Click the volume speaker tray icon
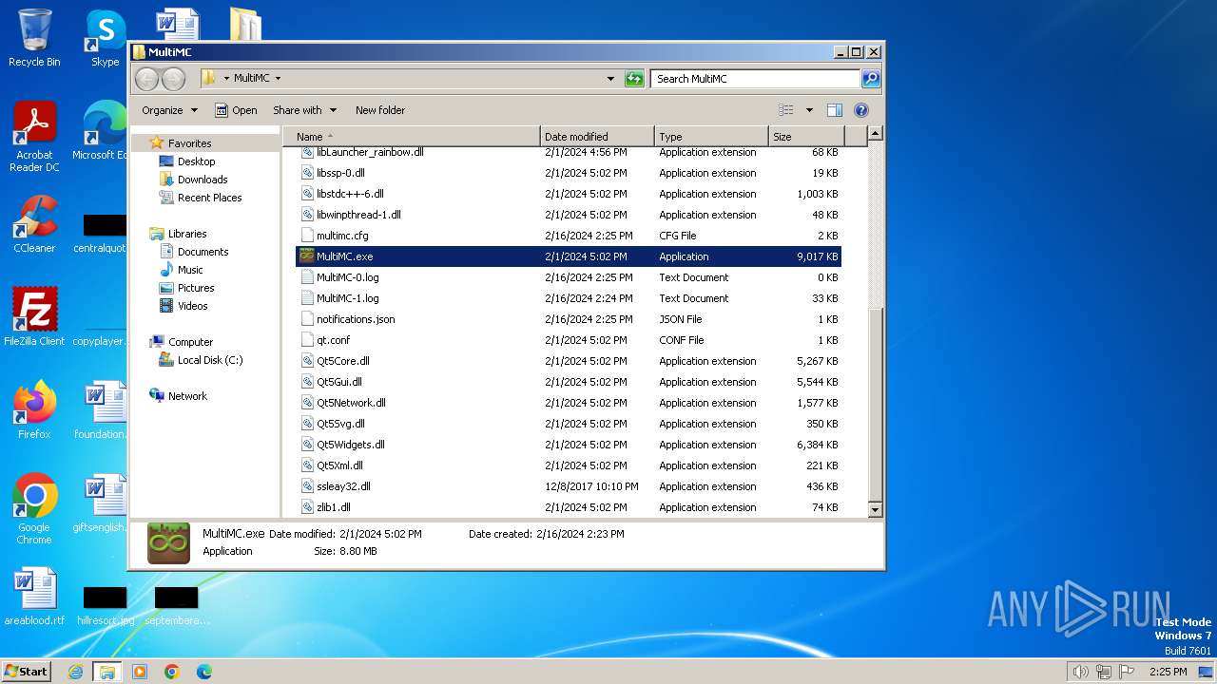The width and height of the screenshot is (1217, 684). coord(1080,672)
